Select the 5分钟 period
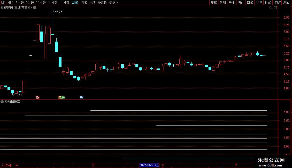The image size is (292, 168). coord(30,2)
